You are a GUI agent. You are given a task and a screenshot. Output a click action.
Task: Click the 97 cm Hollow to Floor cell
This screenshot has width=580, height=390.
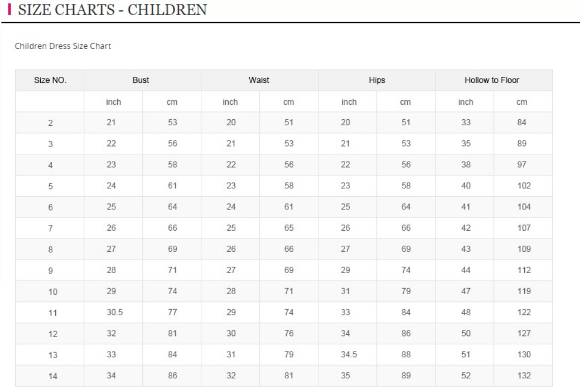point(522,165)
